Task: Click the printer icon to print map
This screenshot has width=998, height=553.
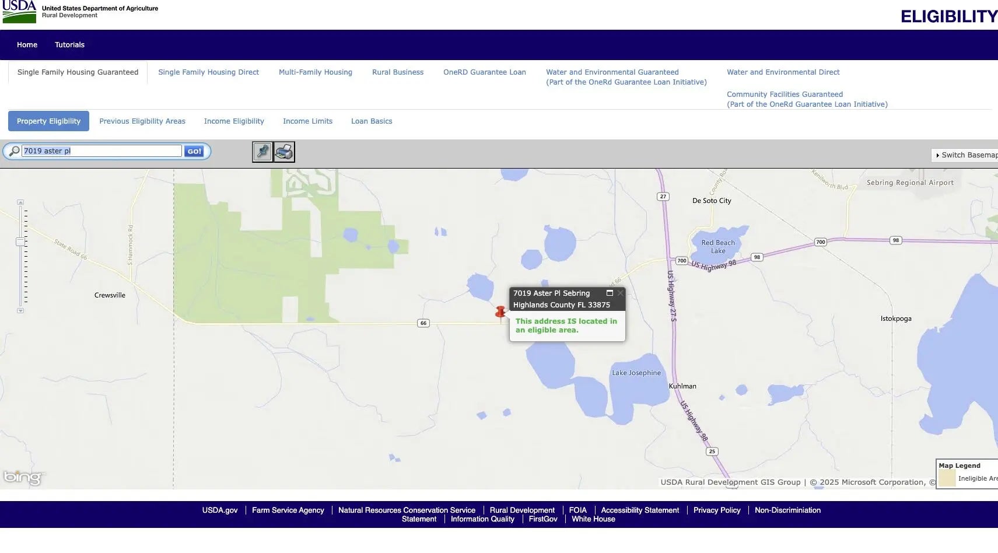Action: [285, 152]
